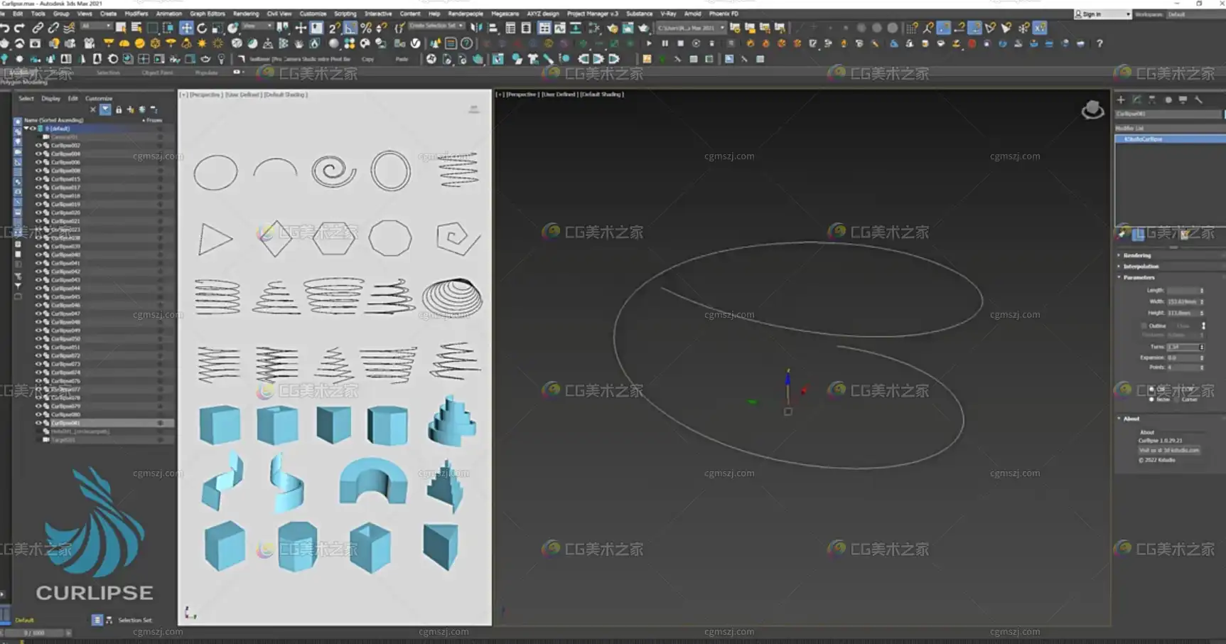Click the Turns spinner arrows
Viewport: 1226px width, 644px height.
(1202, 347)
